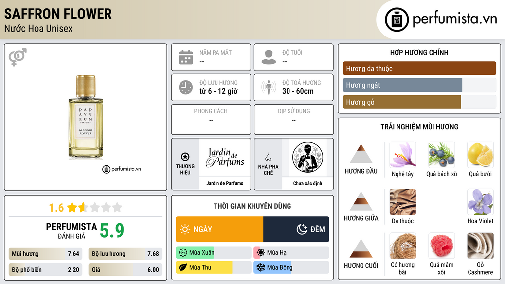Screen dimensions: 505x284
Task: Select the Quả mâm xôi raspberry image
Action: coord(441,246)
